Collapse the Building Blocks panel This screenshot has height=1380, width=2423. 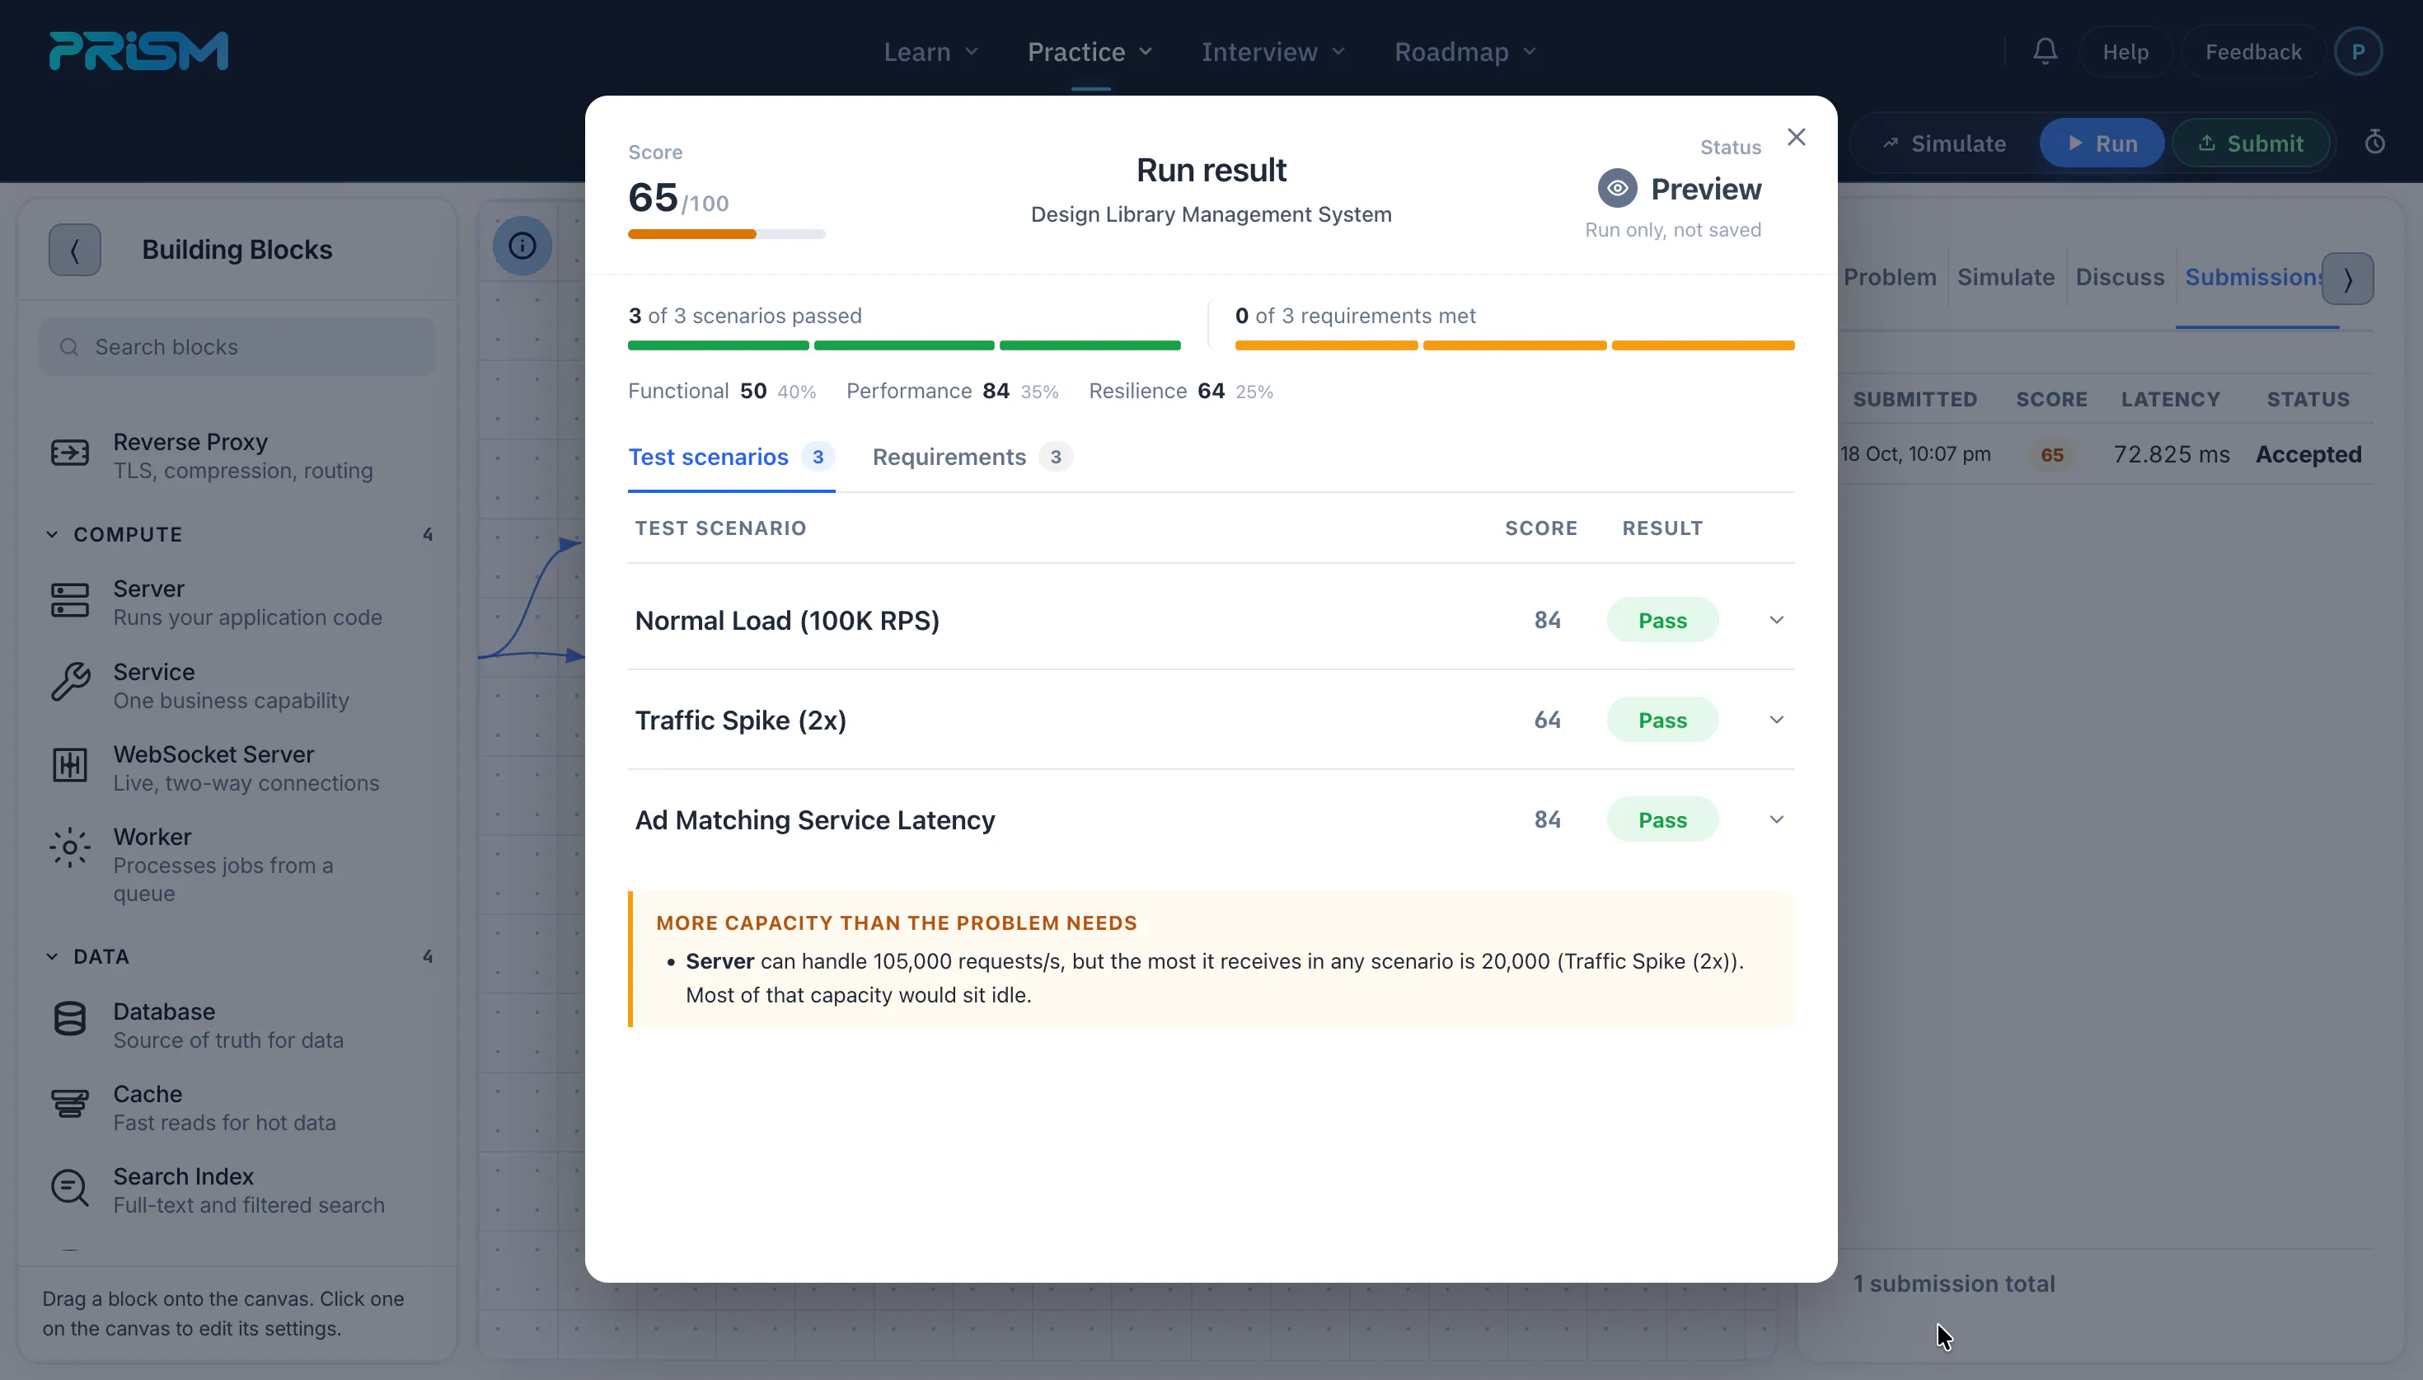coord(75,251)
